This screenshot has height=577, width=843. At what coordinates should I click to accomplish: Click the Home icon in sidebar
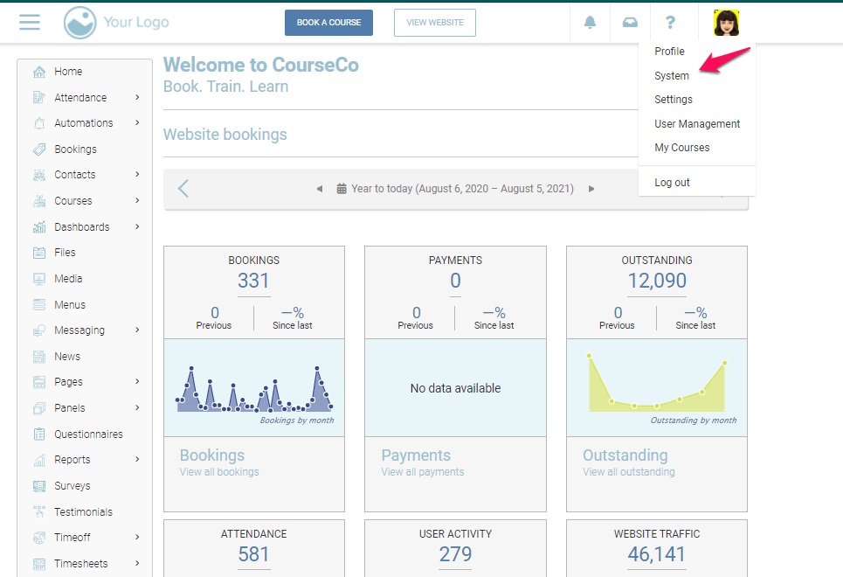[x=39, y=72]
